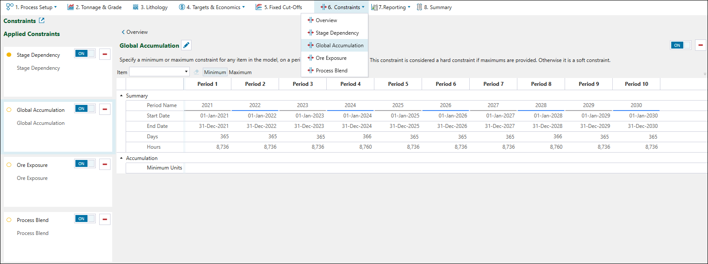Select Ore Exposure constraint in Applied Constraints
The width and height of the screenshot is (708, 264).
[58, 182]
